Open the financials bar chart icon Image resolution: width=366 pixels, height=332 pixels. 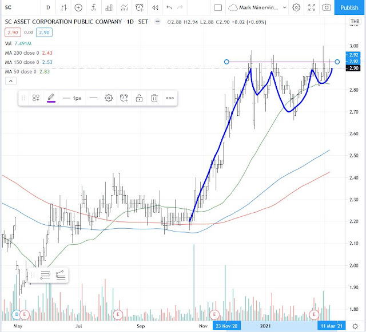[x=109, y=7]
